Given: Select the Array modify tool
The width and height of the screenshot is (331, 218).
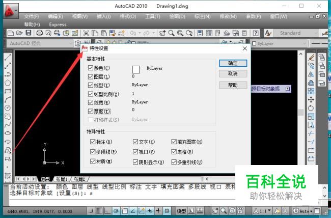Looking at the screenshot, I should (x=311, y=91).
